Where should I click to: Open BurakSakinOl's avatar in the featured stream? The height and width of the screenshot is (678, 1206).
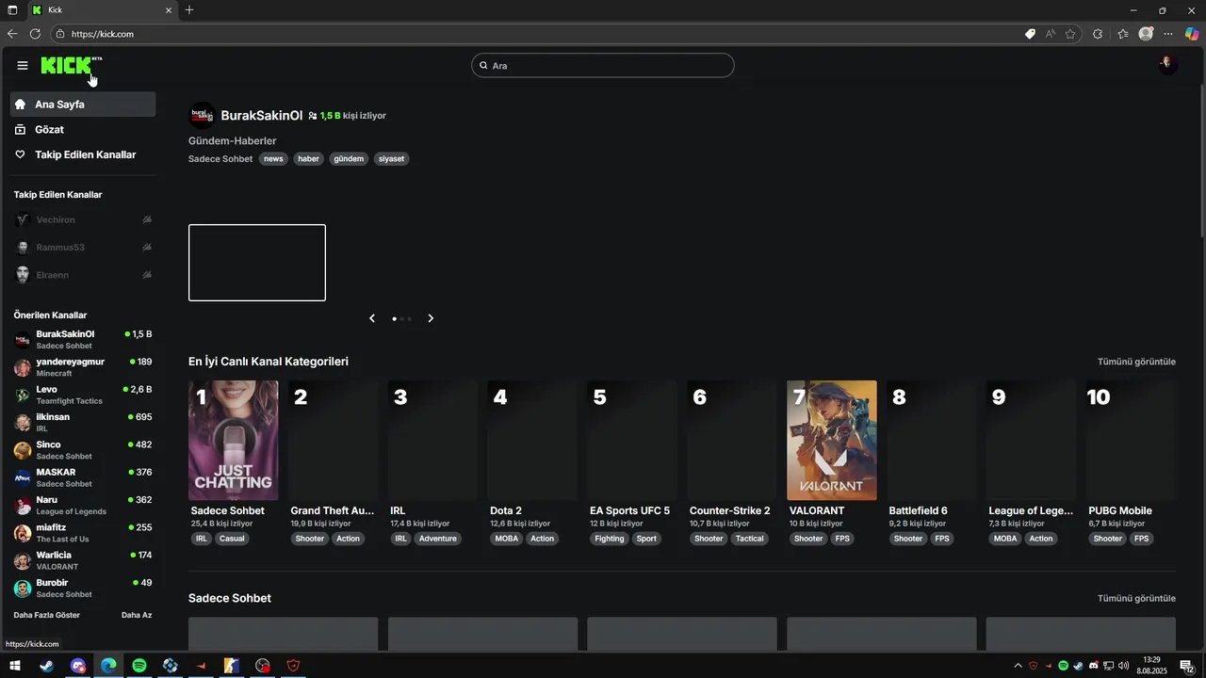202,116
